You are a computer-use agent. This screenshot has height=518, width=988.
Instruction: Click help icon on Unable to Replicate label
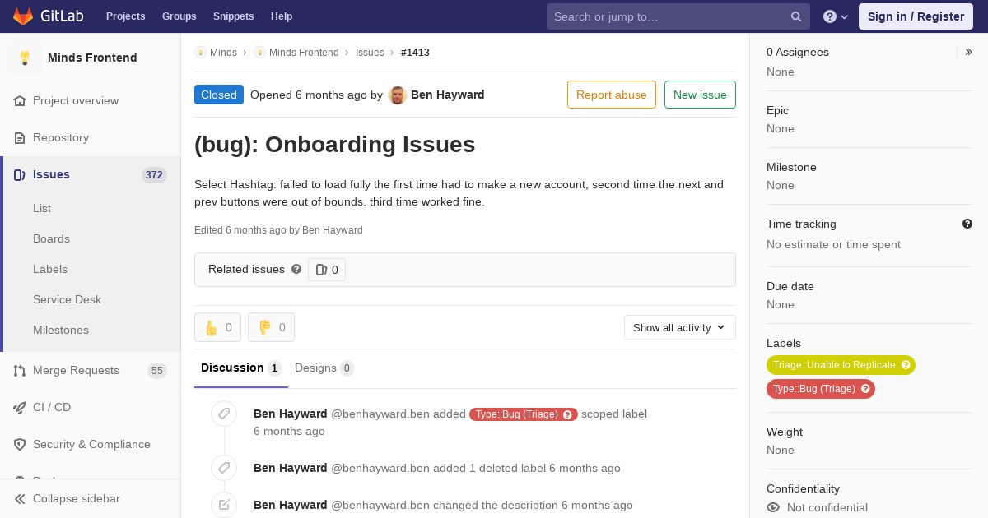click(906, 365)
